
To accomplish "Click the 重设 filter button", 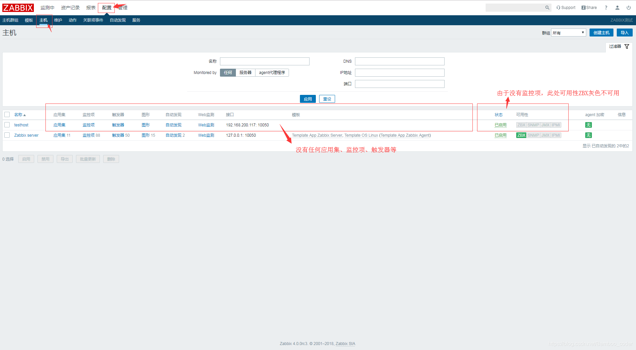I will [x=327, y=99].
